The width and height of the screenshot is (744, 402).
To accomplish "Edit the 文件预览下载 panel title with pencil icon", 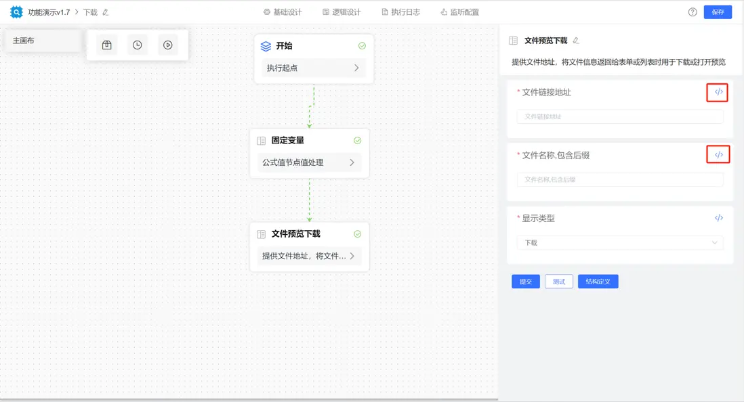I will click(x=575, y=41).
